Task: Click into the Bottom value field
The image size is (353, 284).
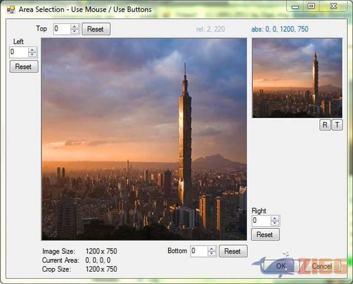Action: point(198,251)
